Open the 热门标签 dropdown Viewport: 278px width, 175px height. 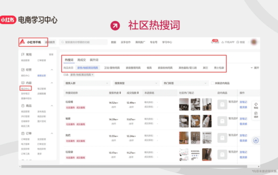coord(185,83)
